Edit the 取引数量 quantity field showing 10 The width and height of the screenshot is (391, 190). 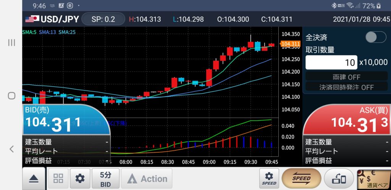click(x=331, y=62)
